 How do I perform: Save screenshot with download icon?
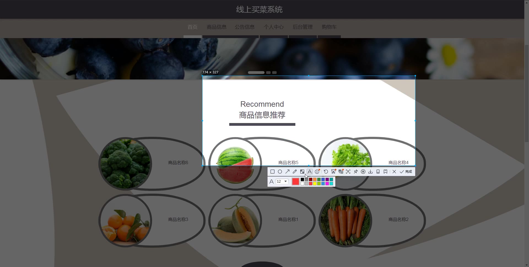pyautogui.click(x=371, y=172)
